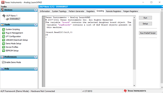163x93 pixels.
Task: Click the Hardware Not Connected status text
Action: pos(43,91)
